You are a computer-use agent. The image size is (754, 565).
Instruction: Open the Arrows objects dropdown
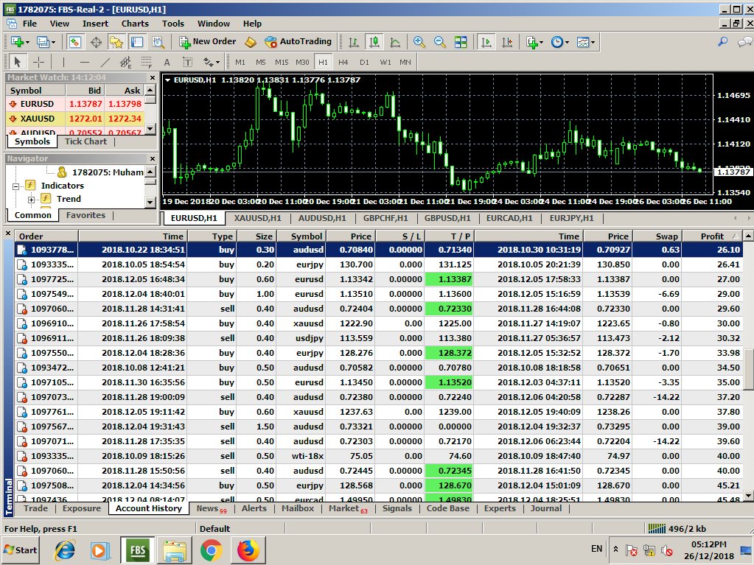(211, 62)
